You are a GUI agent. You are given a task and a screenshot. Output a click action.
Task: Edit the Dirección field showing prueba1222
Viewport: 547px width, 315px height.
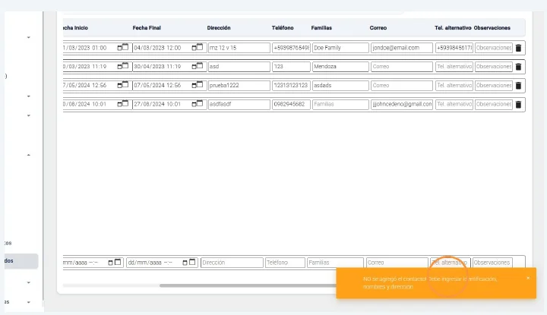coord(239,85)
